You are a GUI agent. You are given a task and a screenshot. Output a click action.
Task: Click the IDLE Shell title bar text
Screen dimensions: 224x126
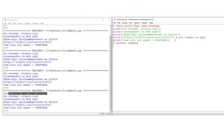click(12, 20)
